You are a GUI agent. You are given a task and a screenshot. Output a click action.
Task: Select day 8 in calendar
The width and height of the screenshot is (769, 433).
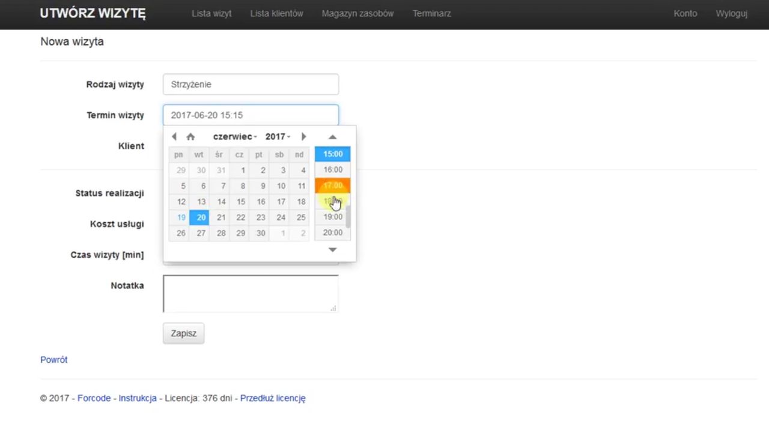[x=239, y=186]
